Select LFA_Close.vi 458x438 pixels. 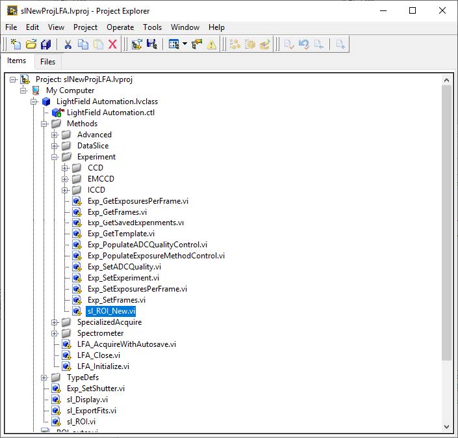[99, 355]
